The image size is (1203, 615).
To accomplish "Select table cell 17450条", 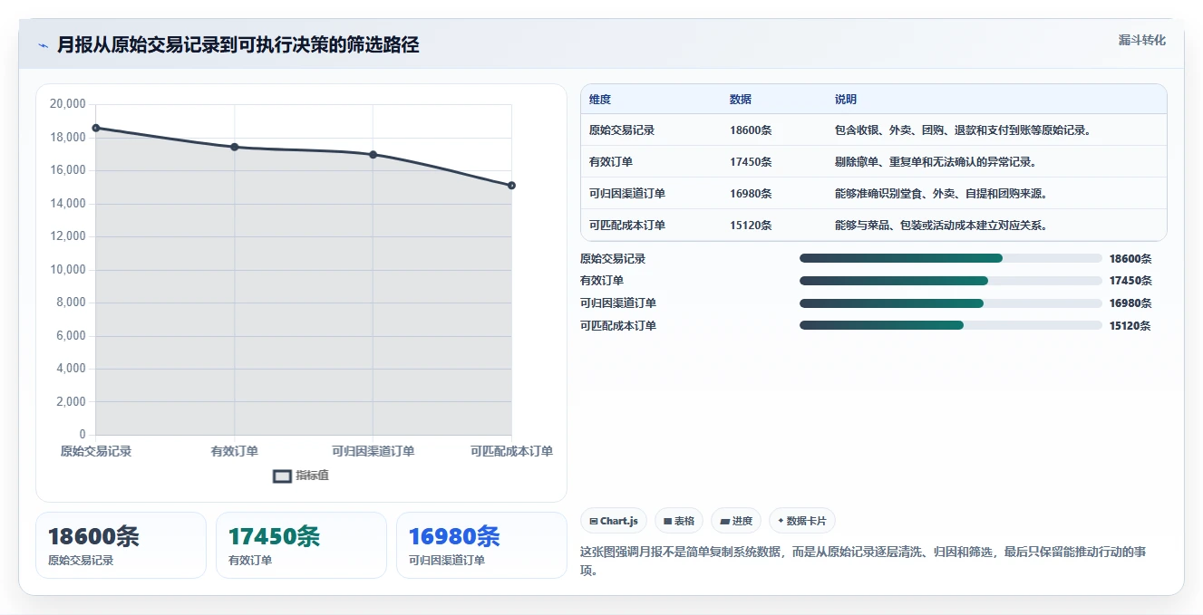I will (751, 162).
